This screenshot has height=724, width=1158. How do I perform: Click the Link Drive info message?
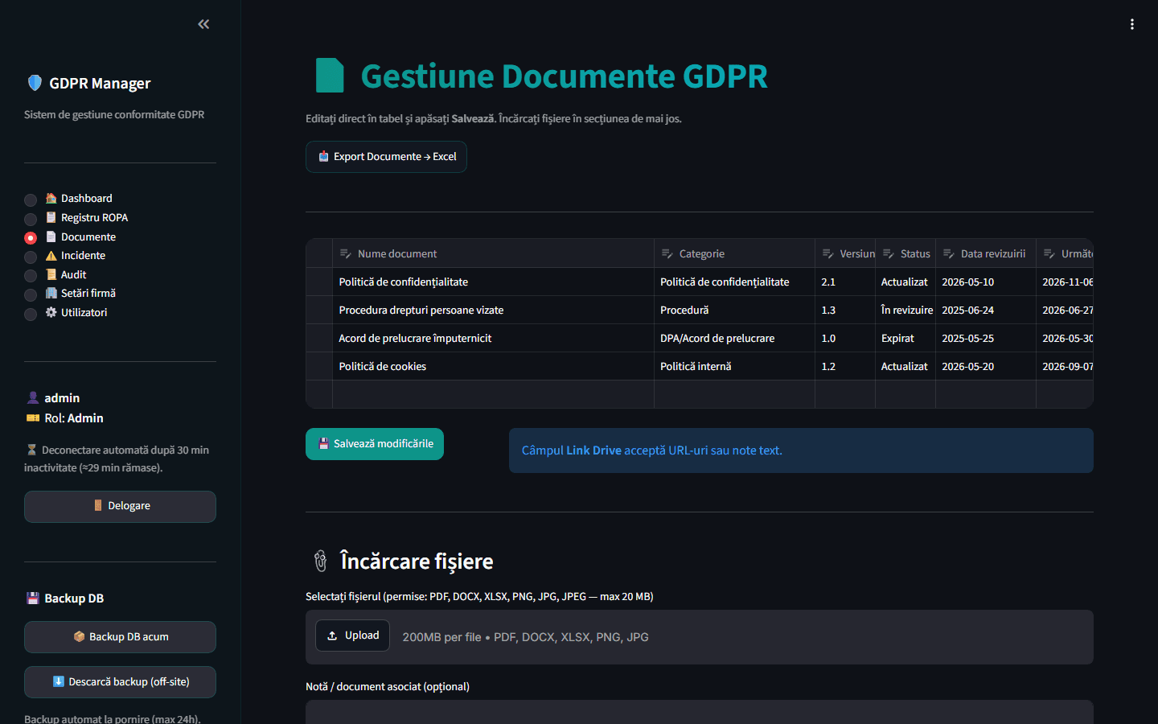coord(801,450)
